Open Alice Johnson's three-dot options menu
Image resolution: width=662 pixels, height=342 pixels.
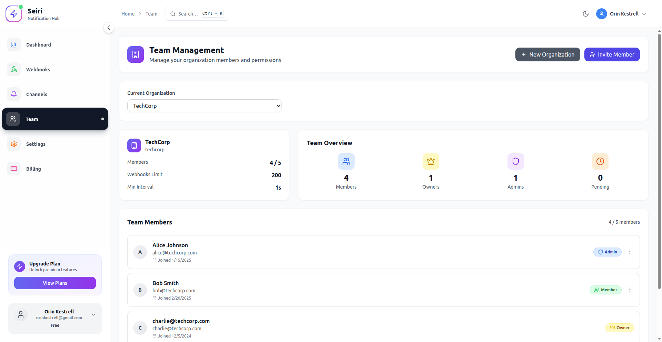click(630, 252)
